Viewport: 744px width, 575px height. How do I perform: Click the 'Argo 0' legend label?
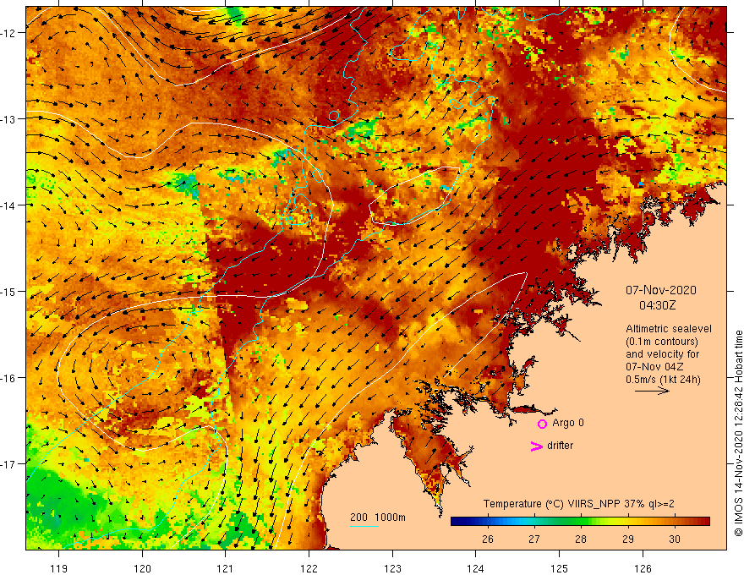[568, 423]
